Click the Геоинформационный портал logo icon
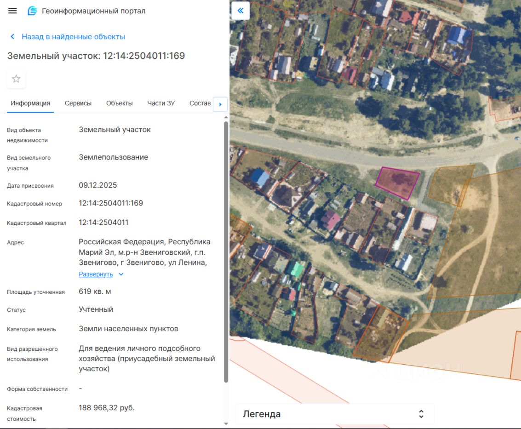This screenshot has width=521, height=429. click(32, 11)
